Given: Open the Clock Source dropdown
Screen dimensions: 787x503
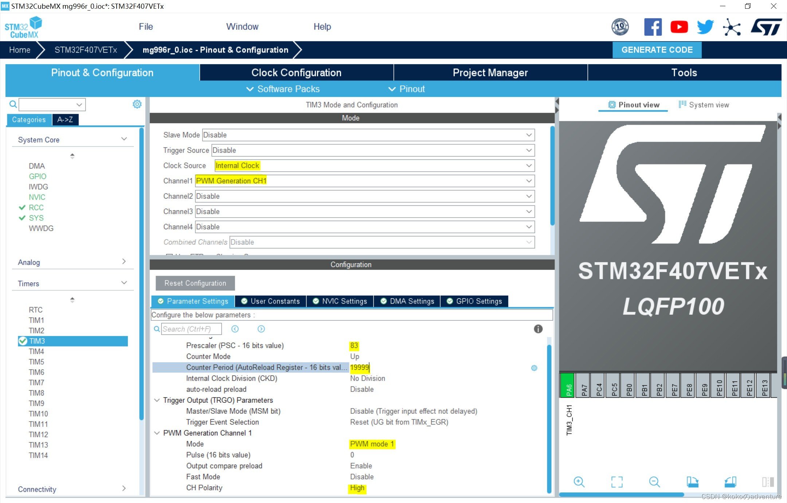Looking at the screenshot, I should 374,166.
